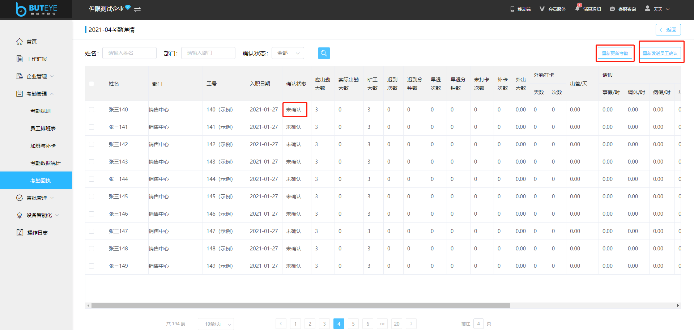Switch to 员工排班表 in the sidebar
This screenshot has height=330, width=694.
[x=43, y=128]
